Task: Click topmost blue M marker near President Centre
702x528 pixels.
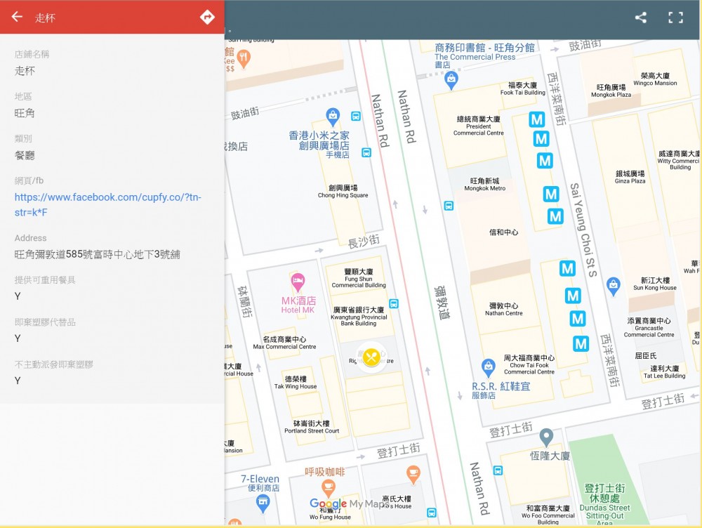Action: pos(537,119)
